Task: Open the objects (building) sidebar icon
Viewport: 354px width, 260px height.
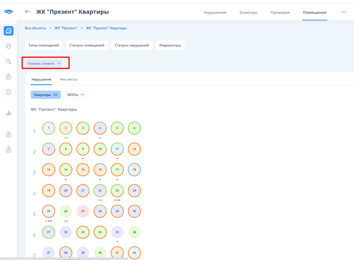Action: coord(9,31)
